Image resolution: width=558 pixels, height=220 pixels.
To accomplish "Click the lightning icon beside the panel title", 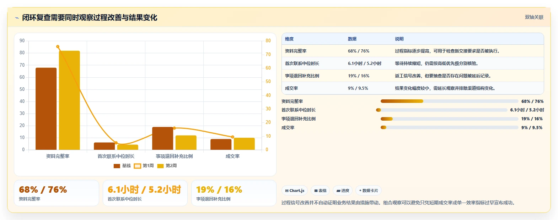I will coord(17,18).
